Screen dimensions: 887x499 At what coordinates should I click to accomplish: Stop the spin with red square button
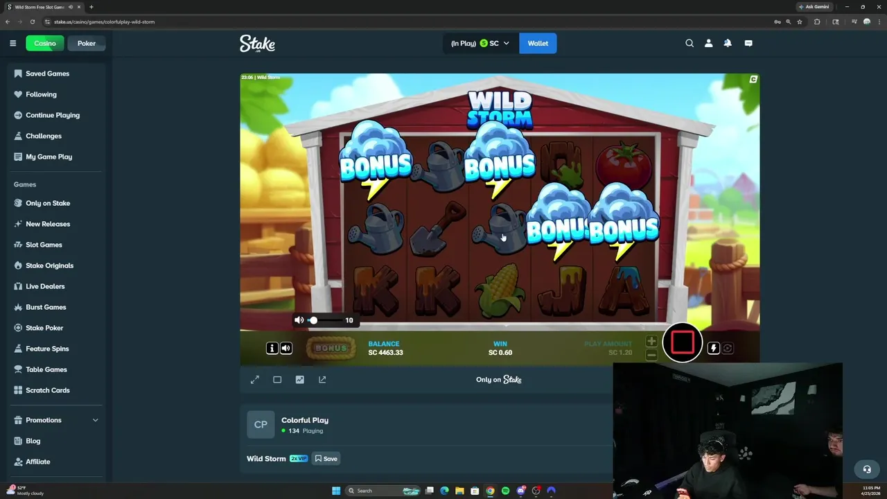683,342
